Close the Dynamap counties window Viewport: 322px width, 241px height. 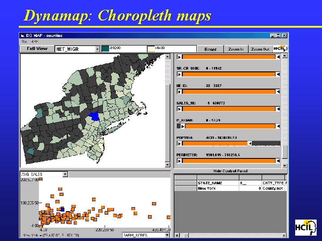click(284, 36)
